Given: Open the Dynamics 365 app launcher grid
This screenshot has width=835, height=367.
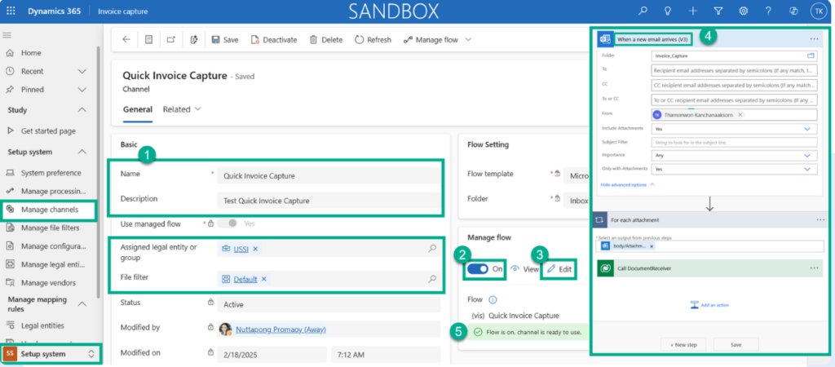Looking at the screenshot, I should tap(11, 11).
